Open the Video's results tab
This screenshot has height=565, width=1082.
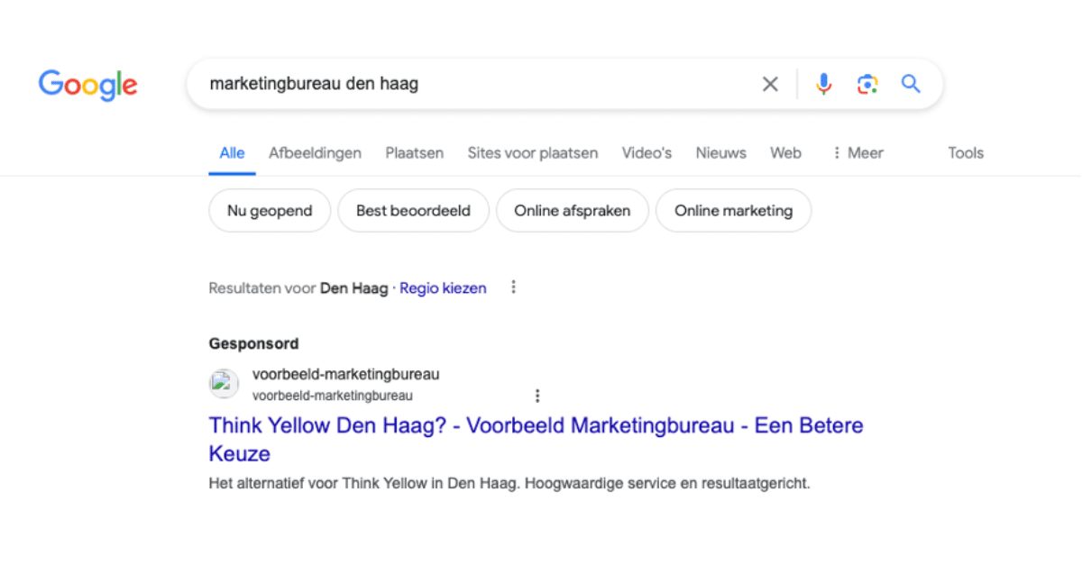tap(646, 153)
